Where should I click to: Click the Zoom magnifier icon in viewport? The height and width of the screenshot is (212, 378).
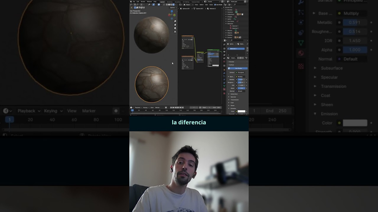pos(175,21)
